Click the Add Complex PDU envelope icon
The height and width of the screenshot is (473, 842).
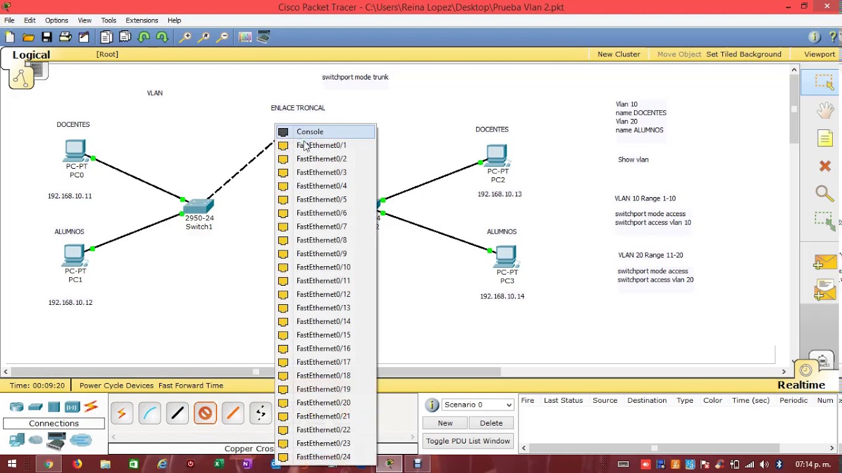click(825, 290)
